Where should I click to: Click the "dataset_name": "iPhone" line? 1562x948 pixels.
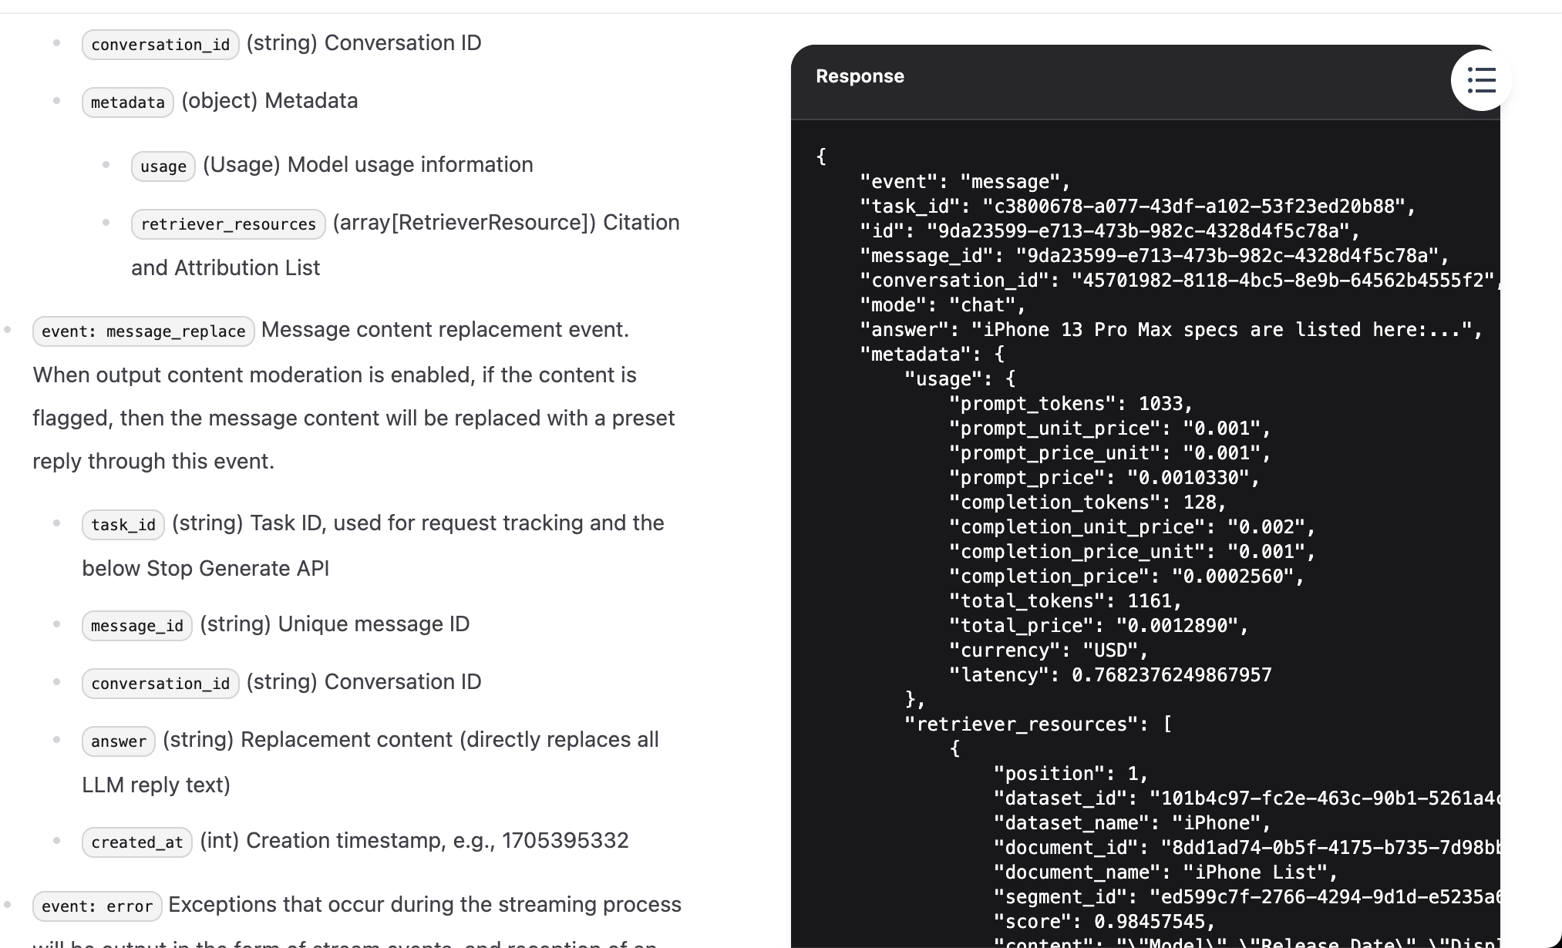click(1132, 823)
